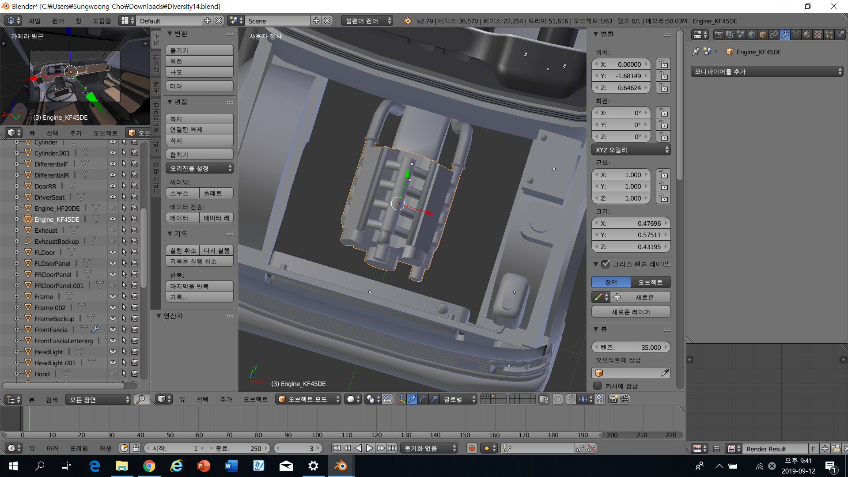The height and width of the screenshot is (477, 848).
Task: Open the World properties globe tab
Action: pos(752,34)
